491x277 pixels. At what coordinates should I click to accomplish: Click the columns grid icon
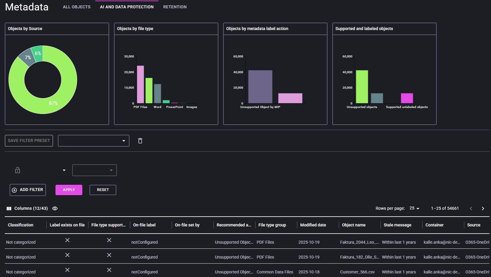[x=9, y=209]
